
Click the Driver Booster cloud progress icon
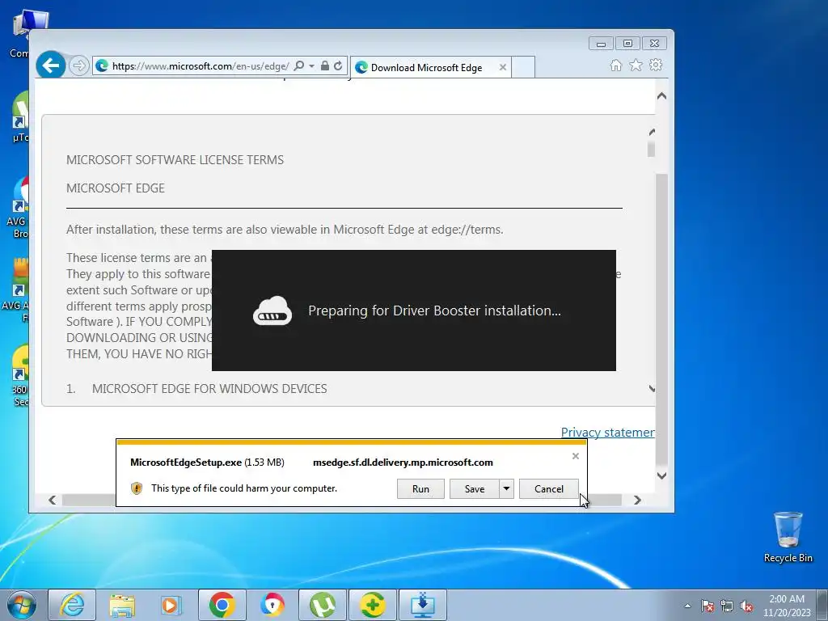272,311
